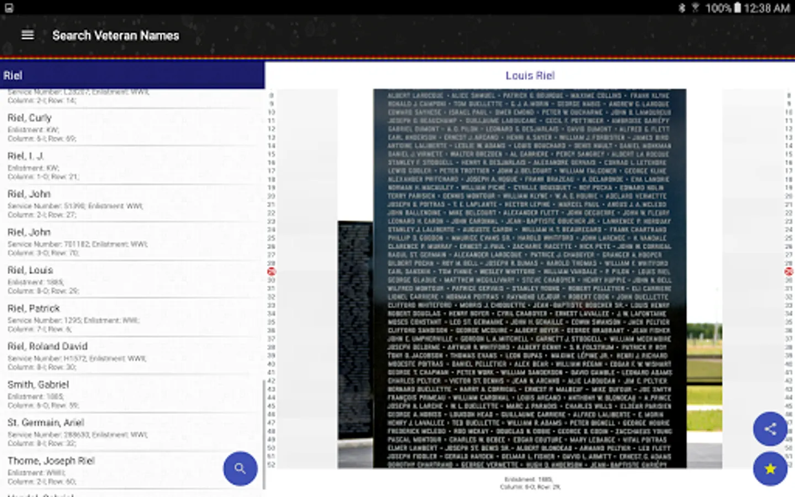Screen dimensions: 795x497
Task: Open the "St. Germain, Ariel" entry
Action: (x=132, y=432)
